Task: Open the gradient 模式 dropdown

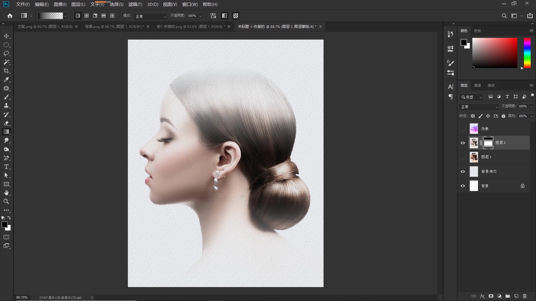Action: (x=150, y=16)
